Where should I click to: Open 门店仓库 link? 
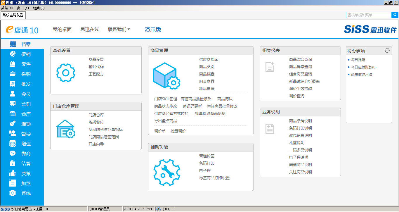click(96, 115)
